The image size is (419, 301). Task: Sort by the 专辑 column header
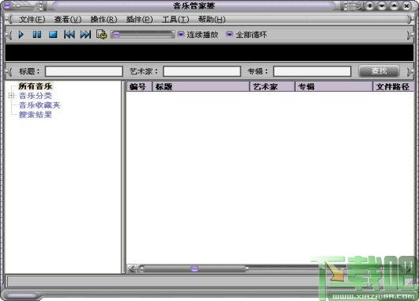coord(334,87)
